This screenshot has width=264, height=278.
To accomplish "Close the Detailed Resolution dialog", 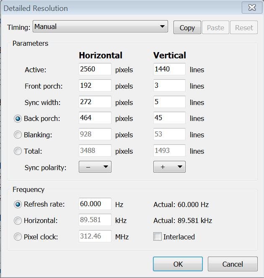I will 252,8.
